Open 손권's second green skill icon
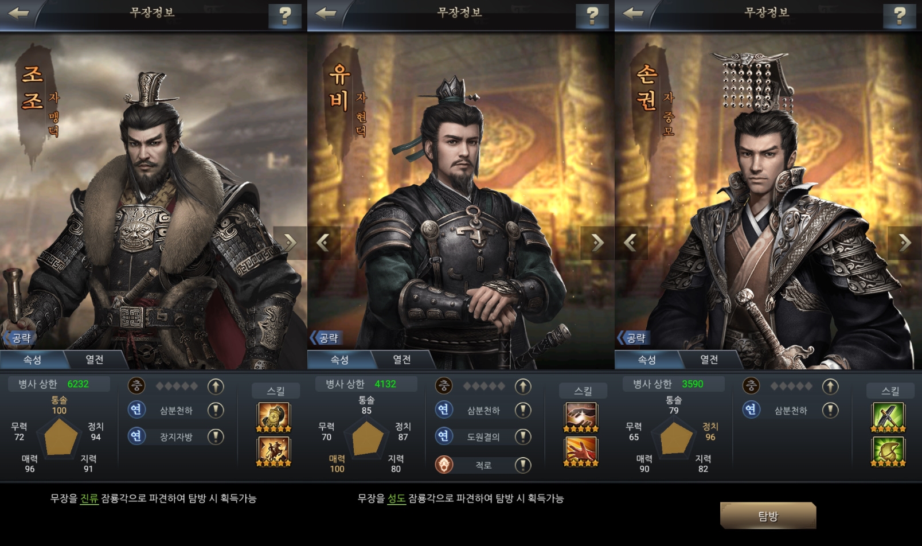The height and width of the screenshot is (546, 922). (888, 451)
